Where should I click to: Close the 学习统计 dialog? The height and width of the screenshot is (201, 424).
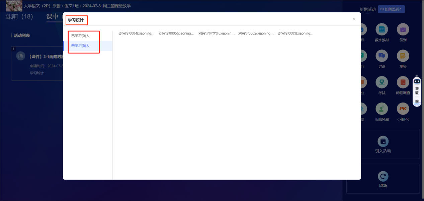pos(354,19)
